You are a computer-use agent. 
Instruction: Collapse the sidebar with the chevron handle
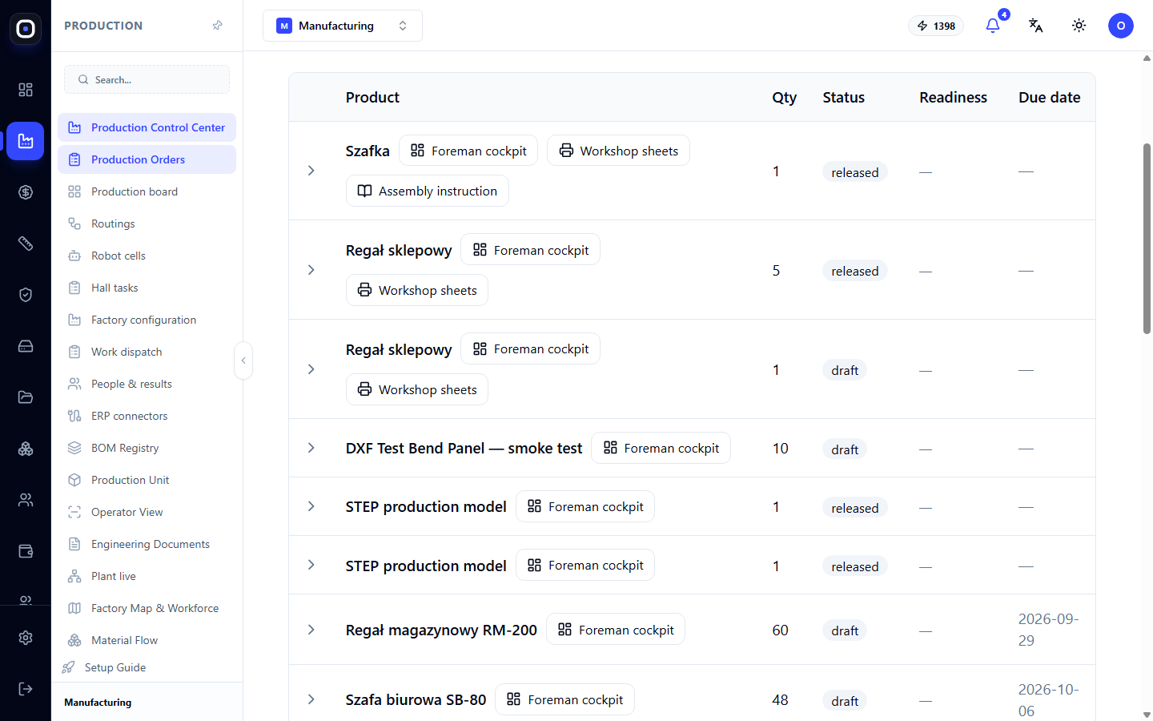pyautogui.click(x=243, y=360)
